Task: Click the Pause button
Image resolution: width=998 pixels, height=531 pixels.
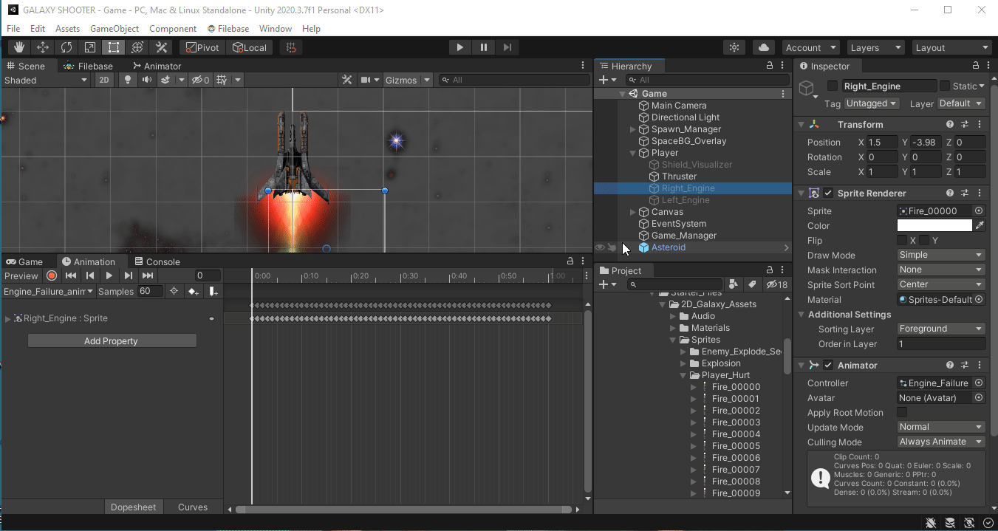Action: point(483,47)
